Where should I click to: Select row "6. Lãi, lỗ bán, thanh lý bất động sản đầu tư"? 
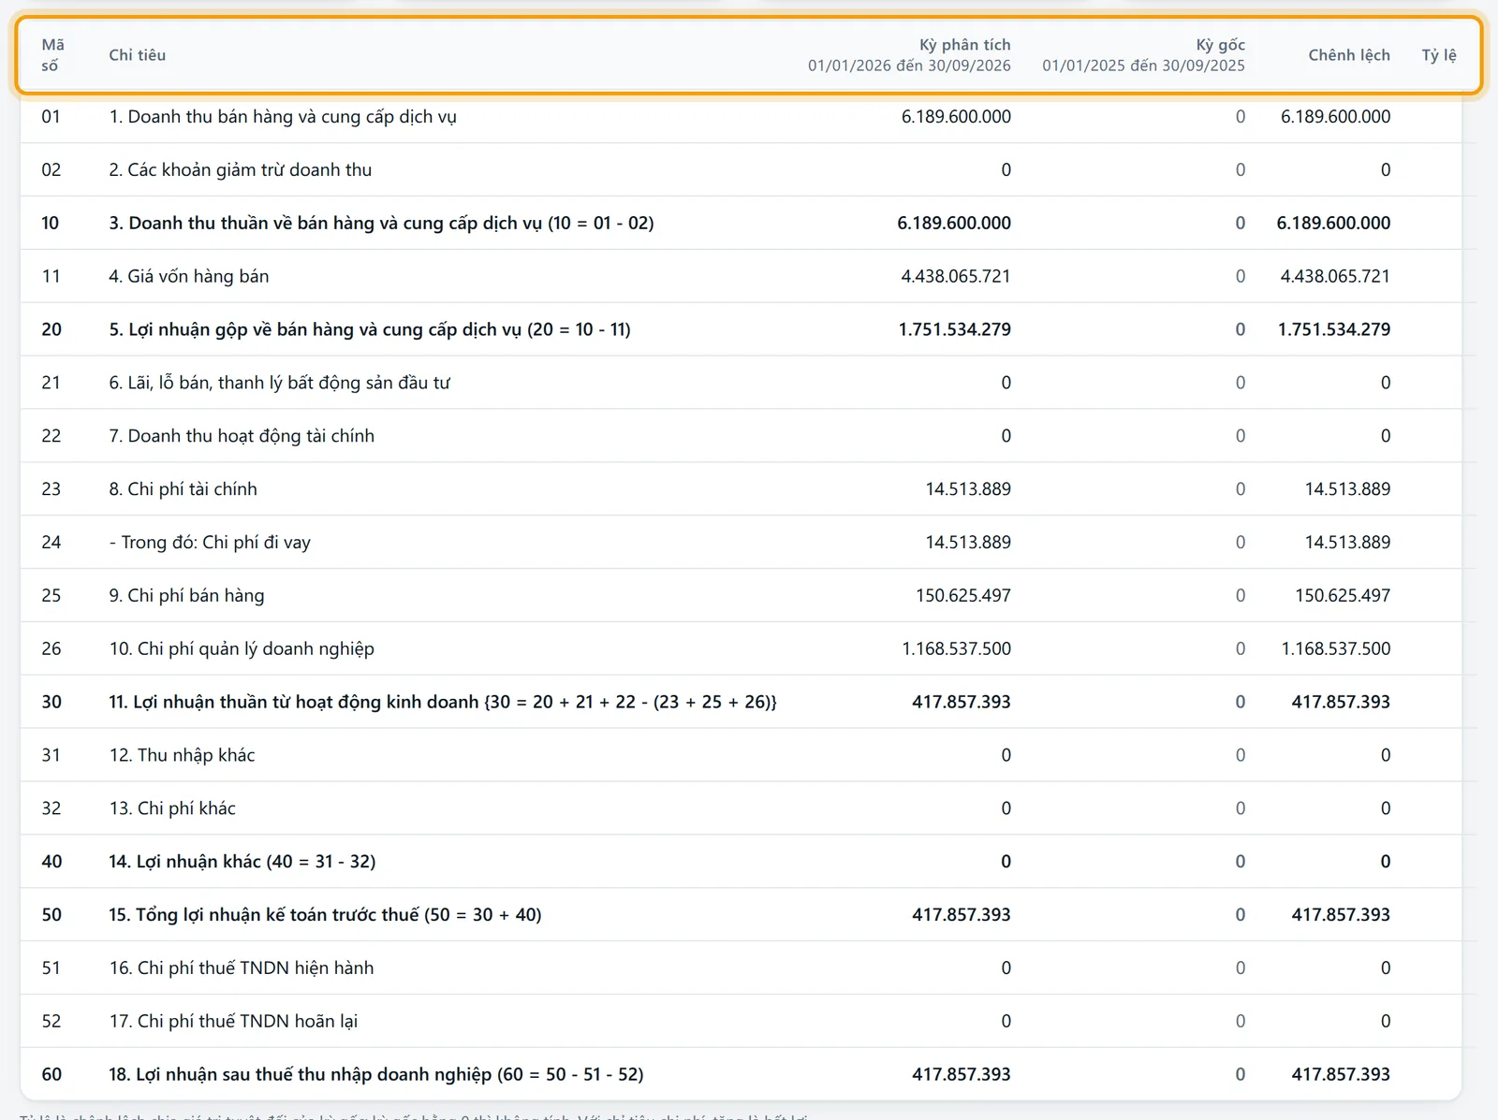(741, 383)
